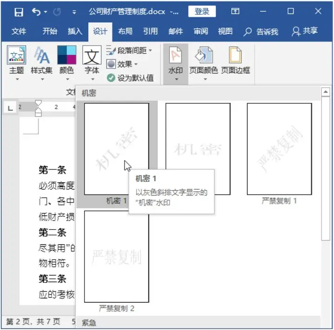This screenshot has width=334, height=330.
Task: Open the 样式集 style sets gallery
Action: pos(41,63)
